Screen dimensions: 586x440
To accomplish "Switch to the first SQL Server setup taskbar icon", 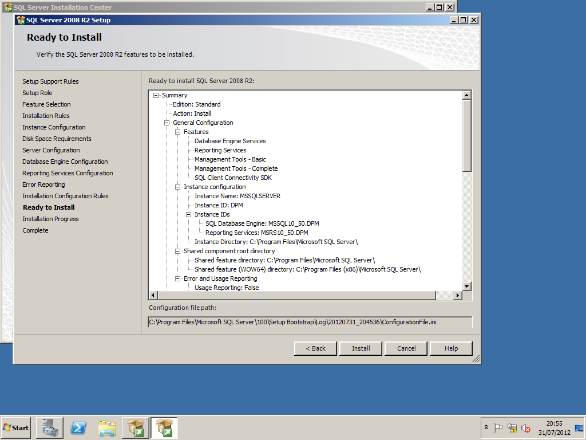I will click(x=136, y=427).
